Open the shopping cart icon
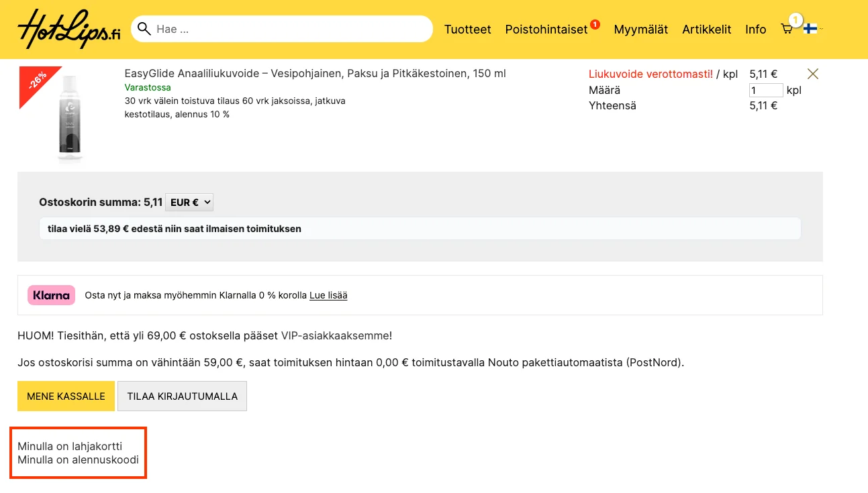The height and width of the screenshot is (493, 868). pyautogui.click(x=787, y=29)
